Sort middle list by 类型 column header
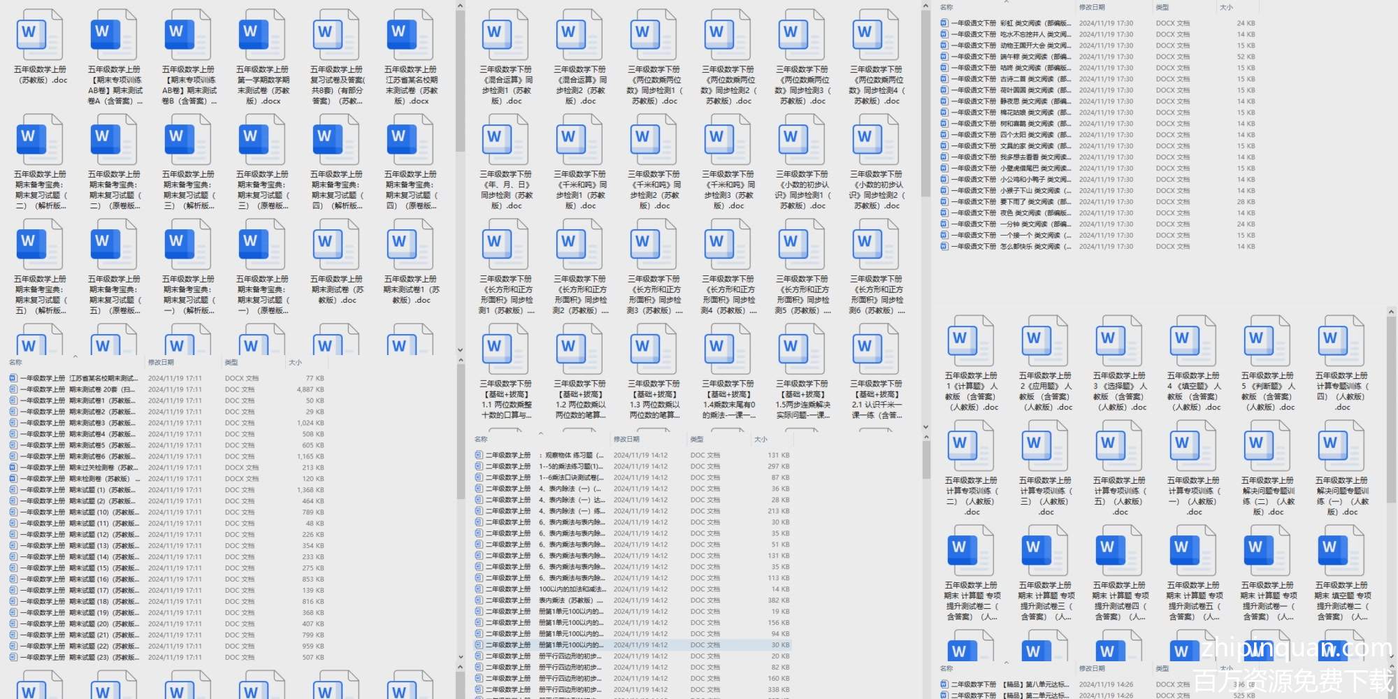Screen dimensions: 1398x699 pos(697,439)
